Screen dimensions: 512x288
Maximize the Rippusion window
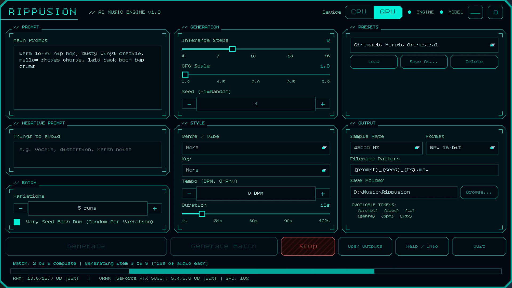pos(495,12)
